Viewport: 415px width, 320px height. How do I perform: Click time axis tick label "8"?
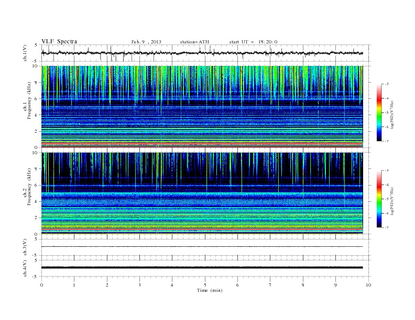(x=303, y=285)
